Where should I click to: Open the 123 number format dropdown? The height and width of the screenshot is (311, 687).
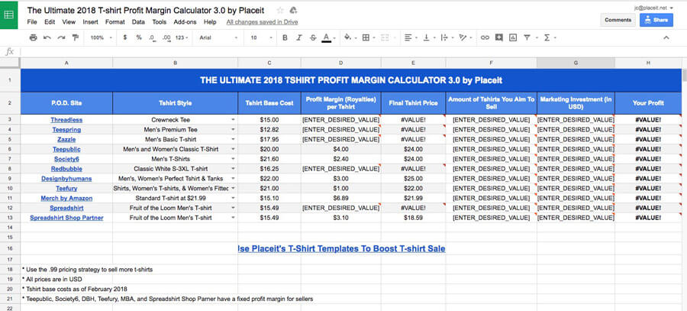(182, 37)
